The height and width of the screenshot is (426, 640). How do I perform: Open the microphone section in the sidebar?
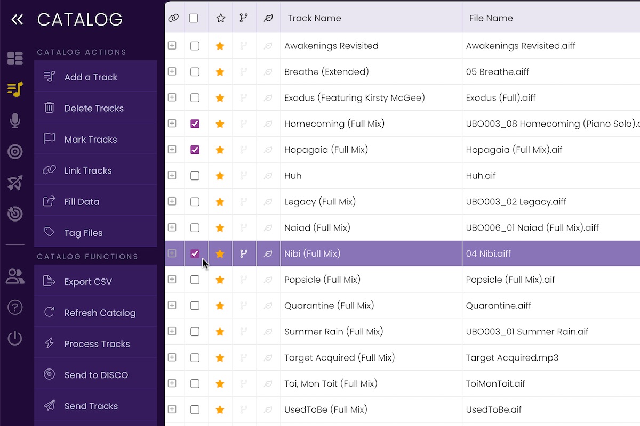(x=15, y=121)
